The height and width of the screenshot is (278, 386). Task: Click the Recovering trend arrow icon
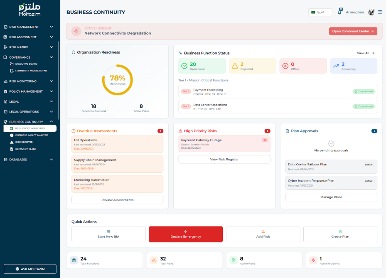336,66
